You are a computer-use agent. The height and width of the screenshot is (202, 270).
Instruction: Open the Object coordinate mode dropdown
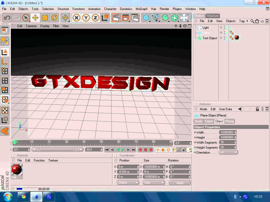pyautogui.click(x=128, y=183)
